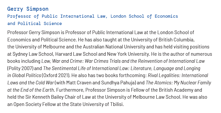Click the words "Fellow of the British Academy"

point(165,90)
